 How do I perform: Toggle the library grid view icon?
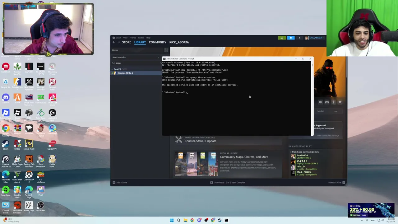(x=166, y=50)
